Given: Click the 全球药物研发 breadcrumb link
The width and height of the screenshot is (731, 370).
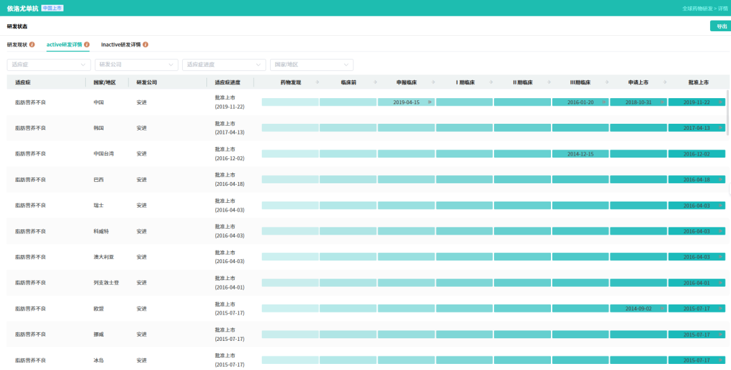Looking at the screenshot, I should tap(697, 8).
